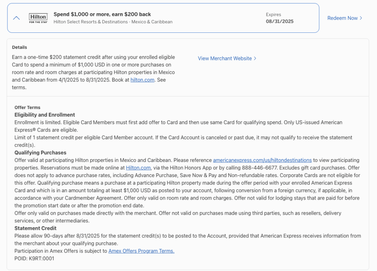Open View Merchant Website link

tap(227, 59)
